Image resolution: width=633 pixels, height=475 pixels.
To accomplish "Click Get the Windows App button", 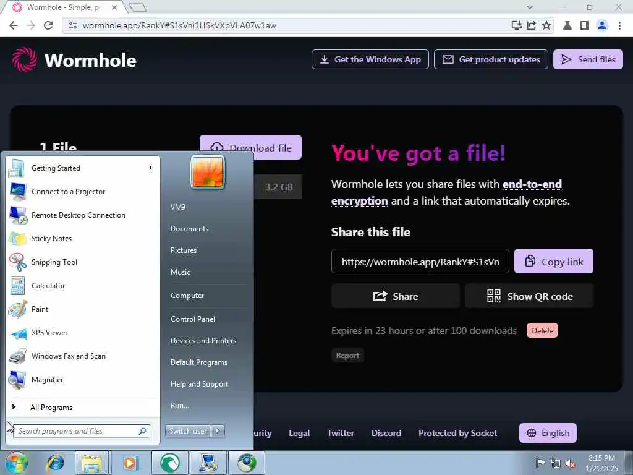I will coord(370,59).
